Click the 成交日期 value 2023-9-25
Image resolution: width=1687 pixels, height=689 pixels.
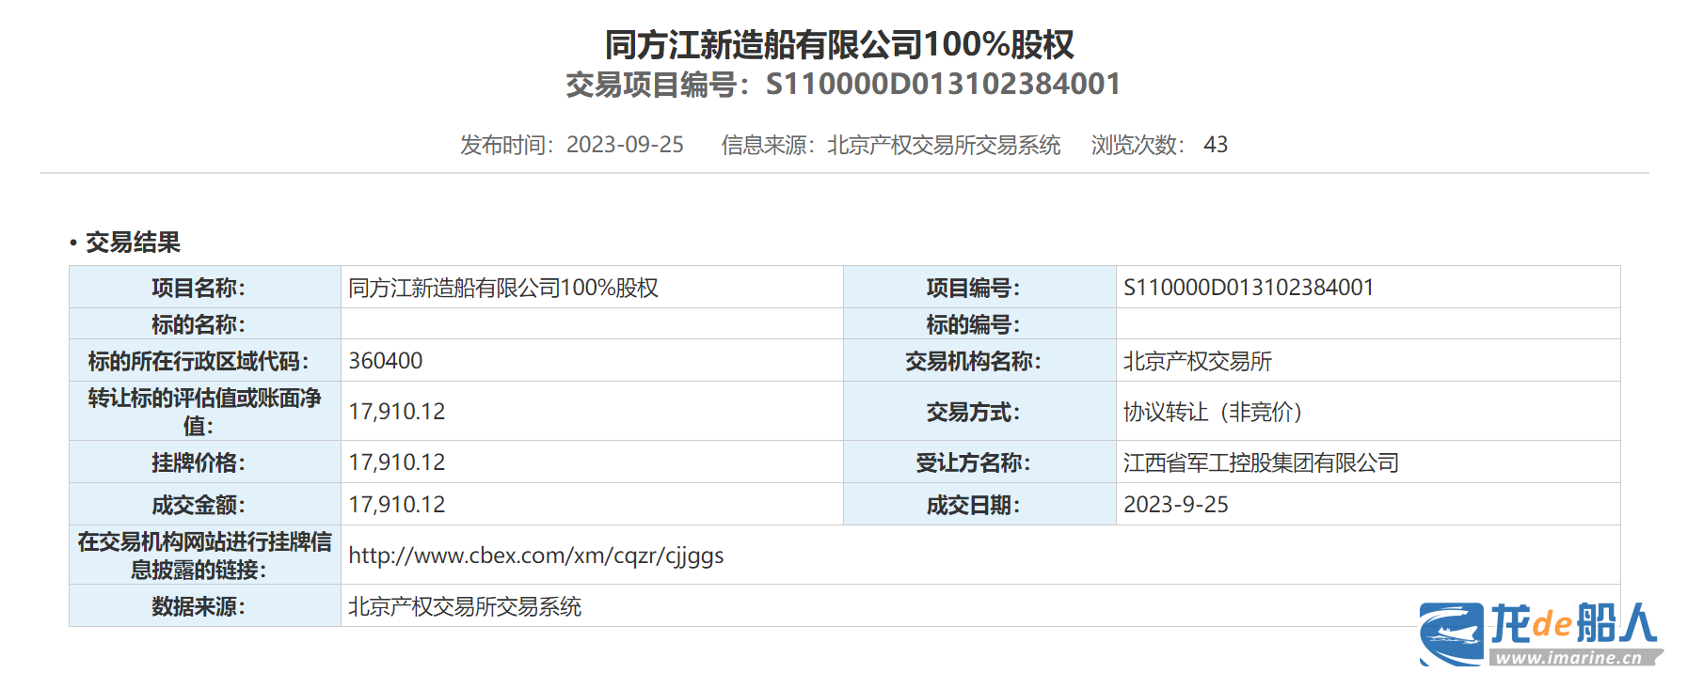click(x=1176, y=505)
